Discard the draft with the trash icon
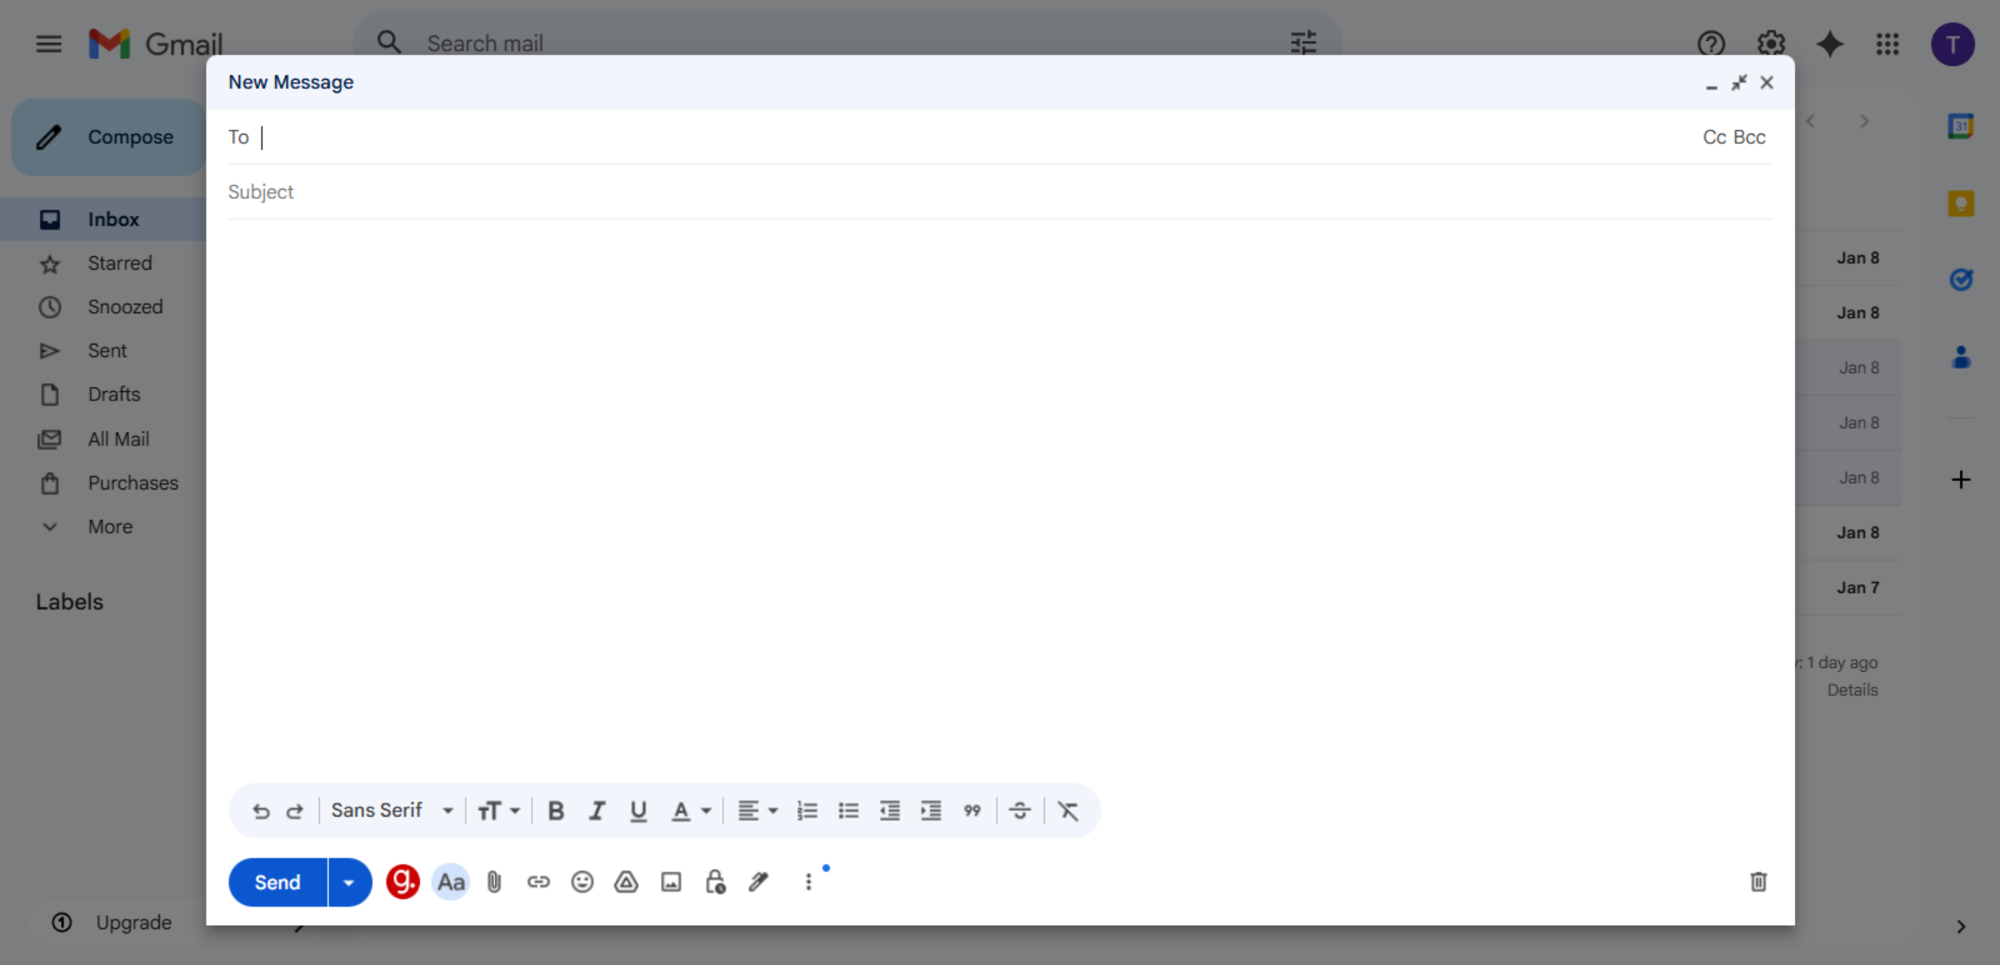This screenshot has height=965, width=2000. (1758, 882)
